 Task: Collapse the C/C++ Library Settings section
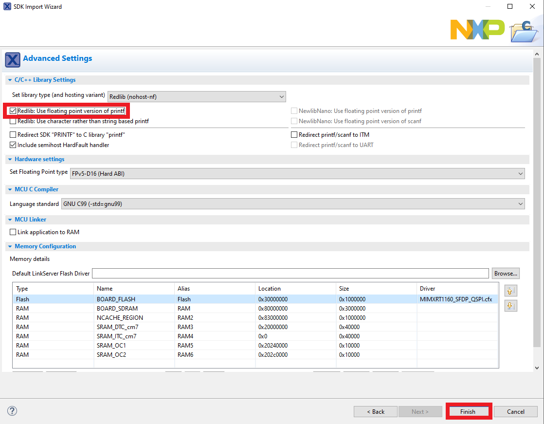(x=10, y=80)
